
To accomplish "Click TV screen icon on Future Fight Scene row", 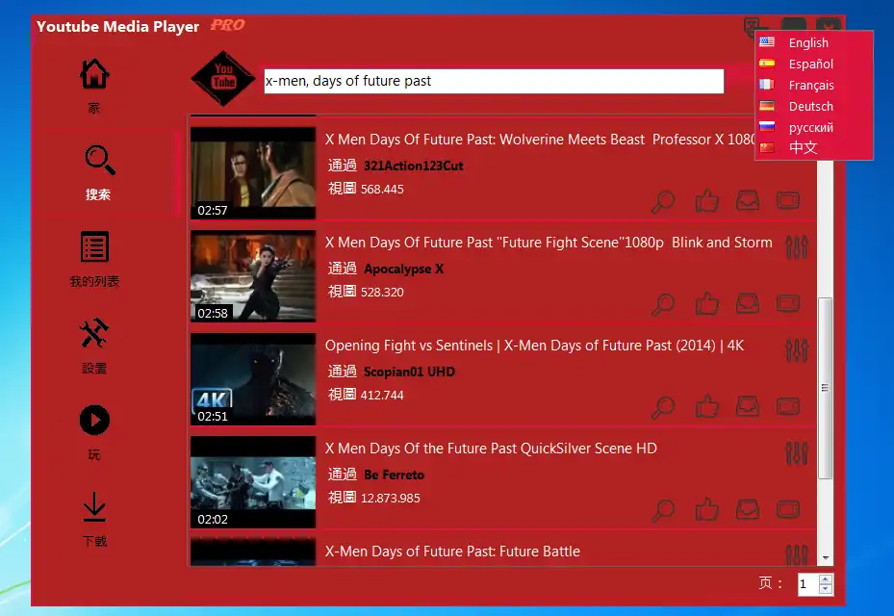I will tap(788, 303).
